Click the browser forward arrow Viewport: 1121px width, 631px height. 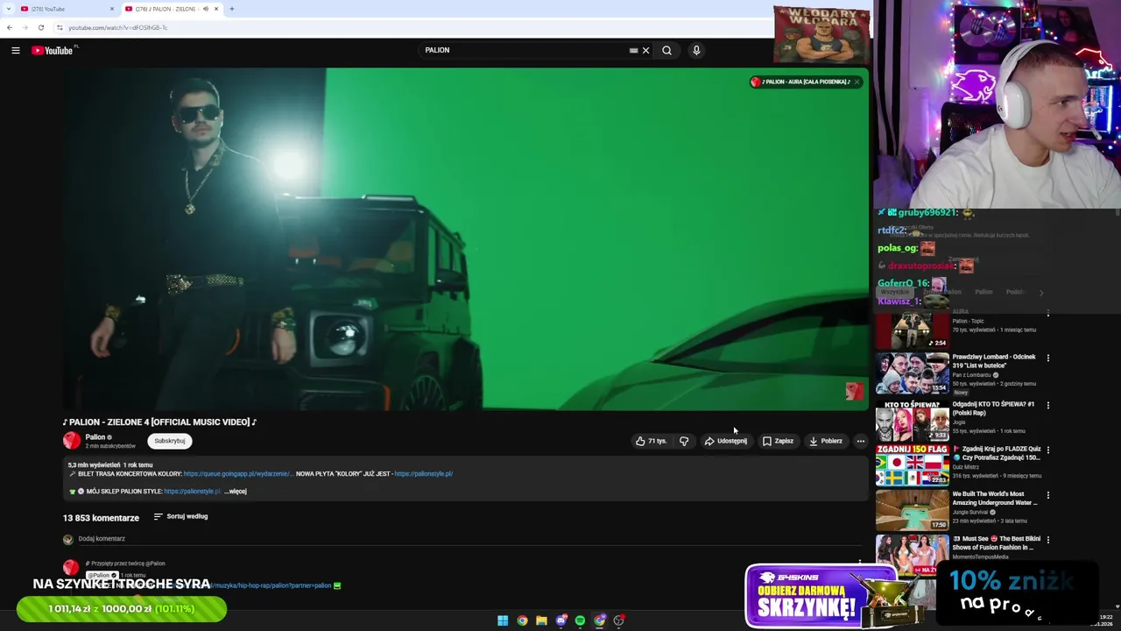pyautogui.click(x=25, y=27)
